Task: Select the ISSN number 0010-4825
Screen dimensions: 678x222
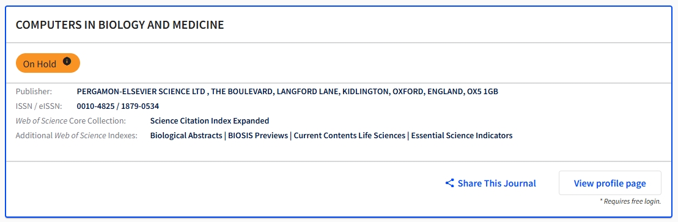Action: (95, 106)
